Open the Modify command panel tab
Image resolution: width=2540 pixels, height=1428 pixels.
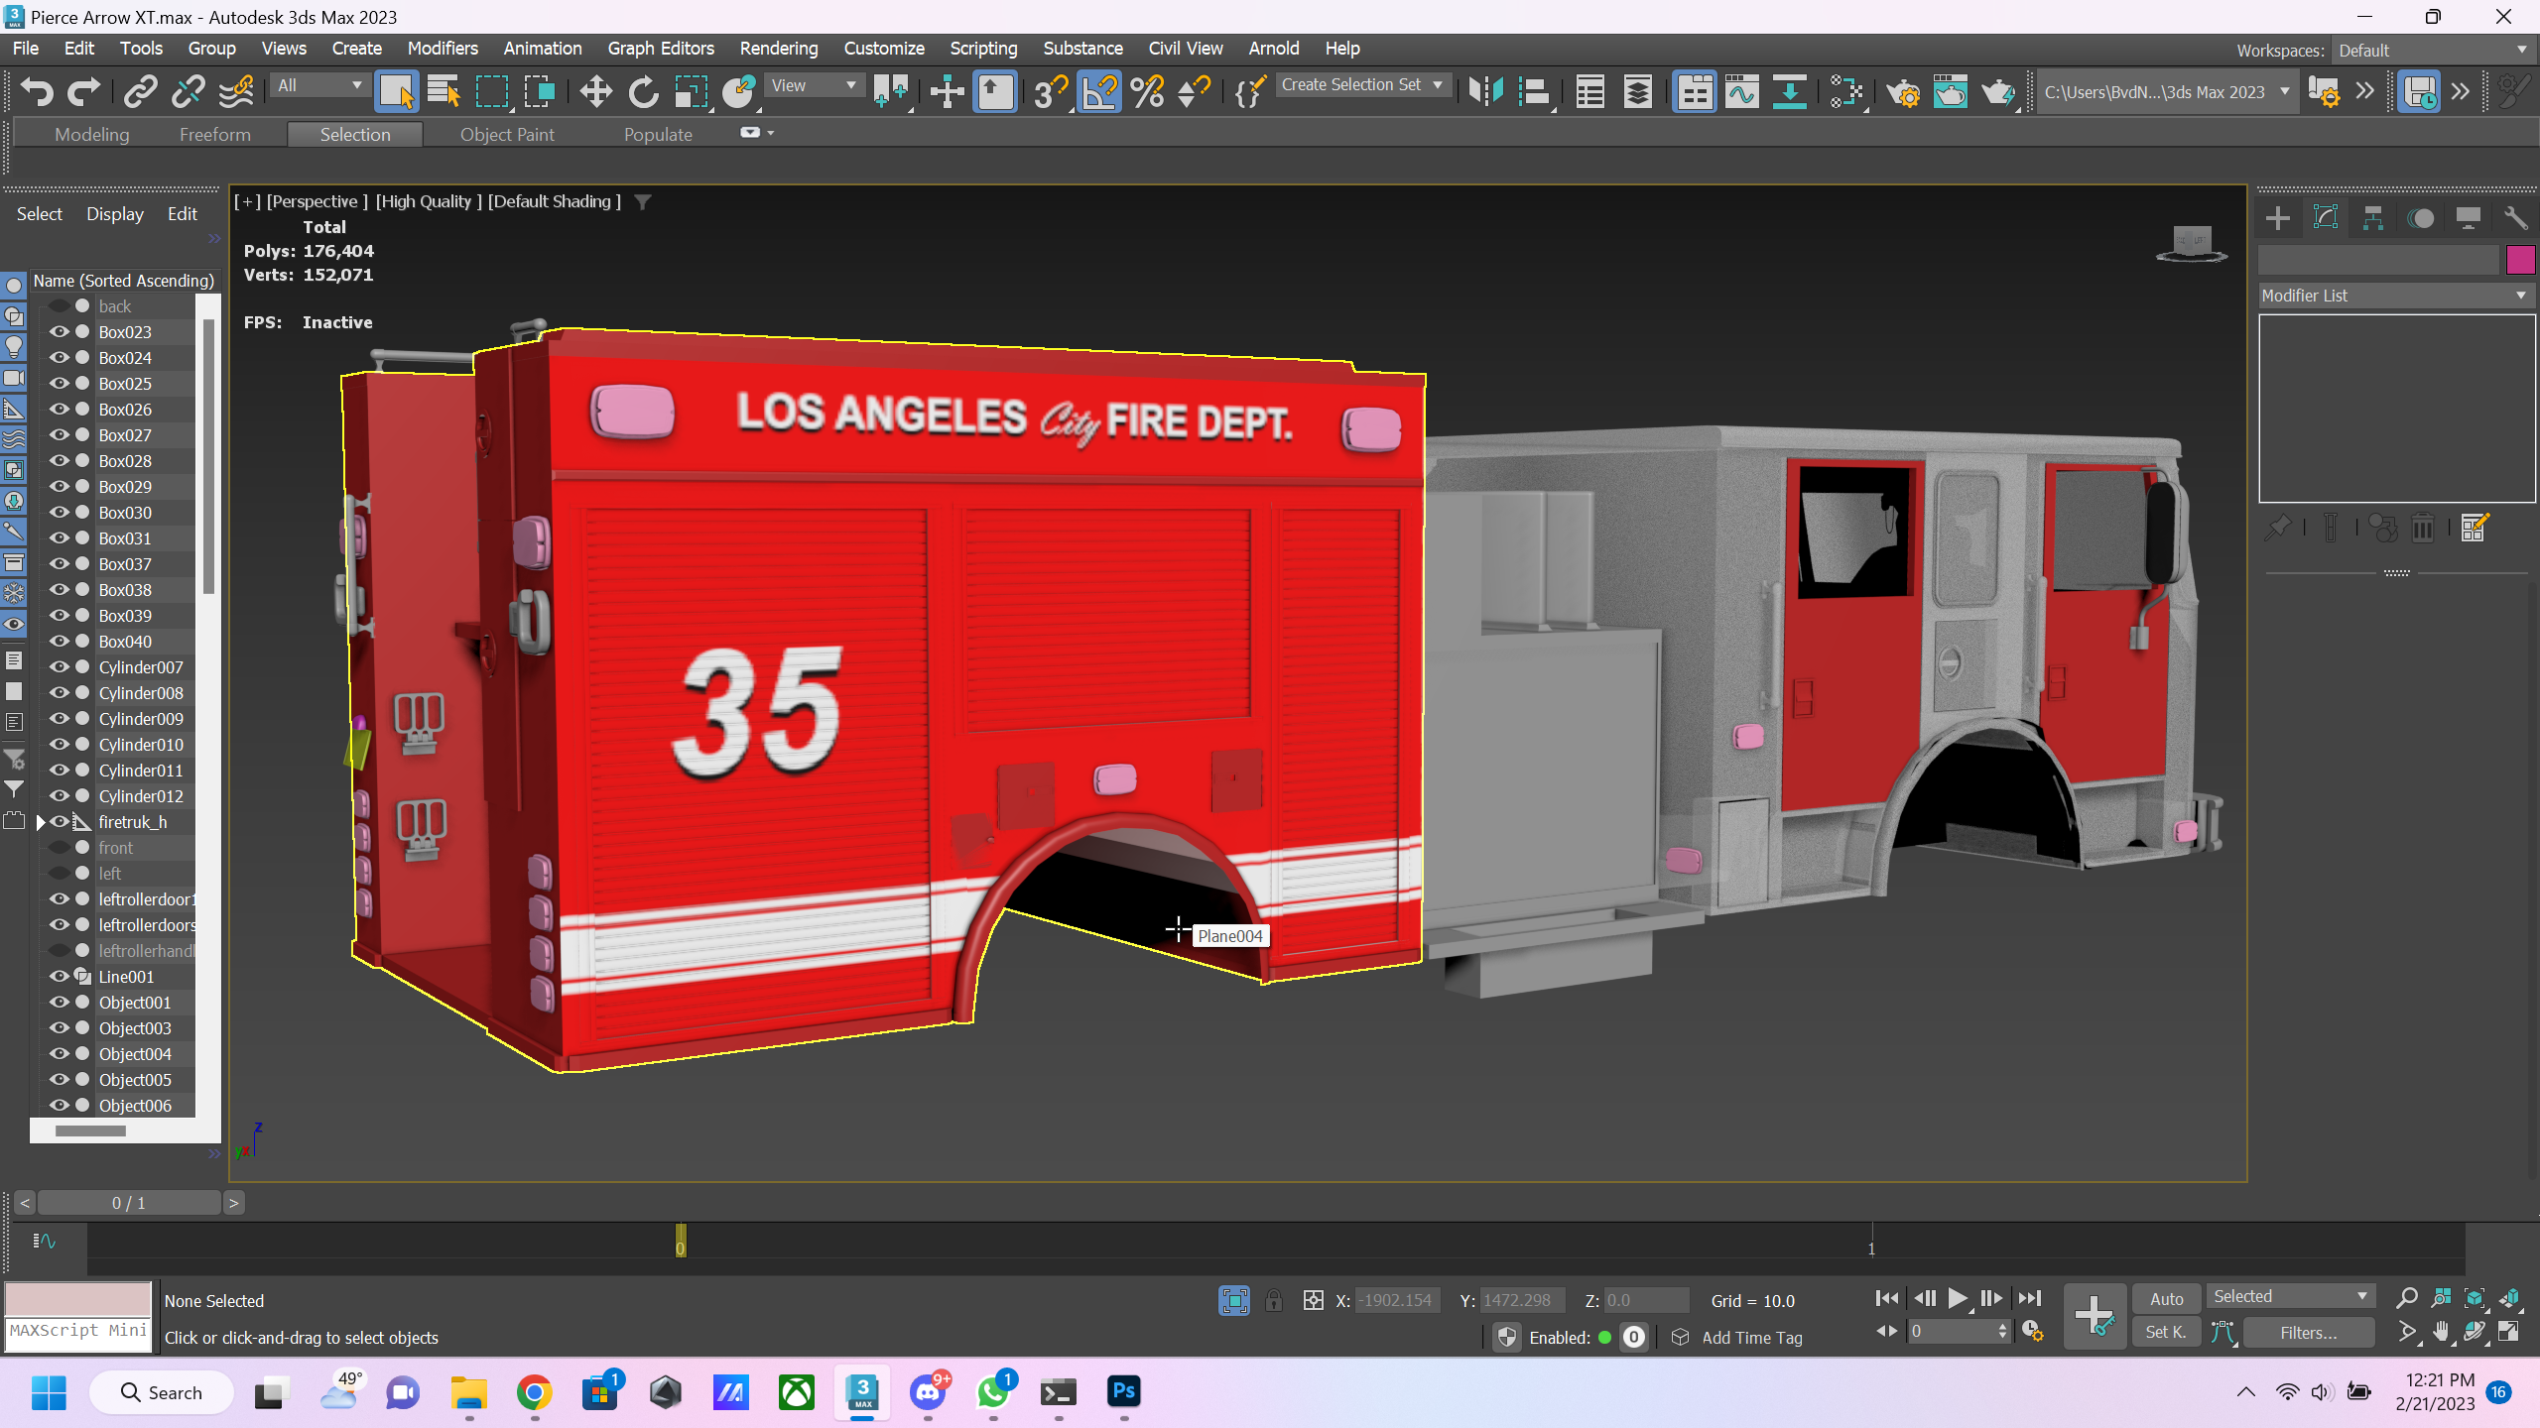(2325, 218)
